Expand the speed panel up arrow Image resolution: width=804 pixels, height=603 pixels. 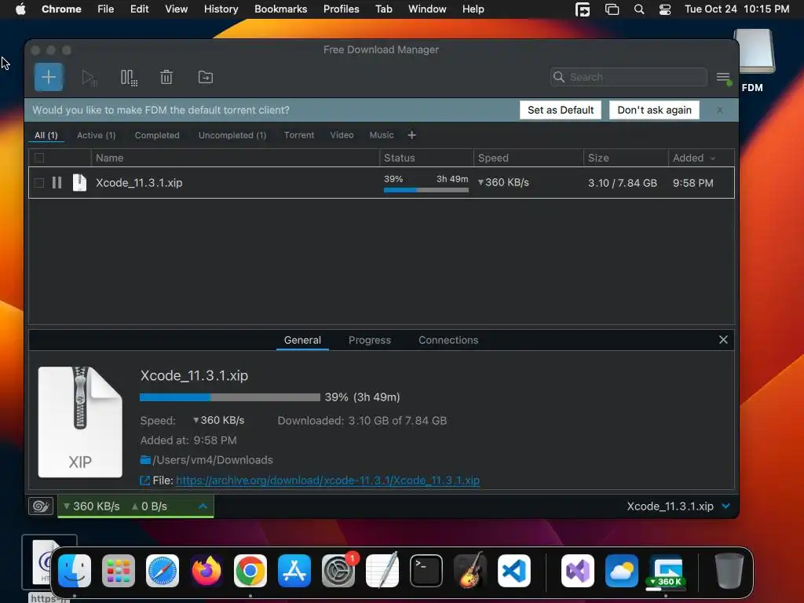(x=203, y=506)
